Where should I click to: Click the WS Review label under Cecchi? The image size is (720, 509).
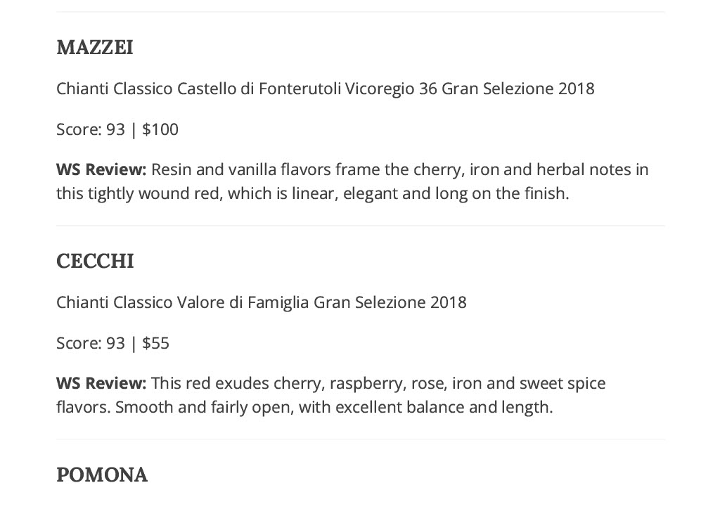(101, 382)
